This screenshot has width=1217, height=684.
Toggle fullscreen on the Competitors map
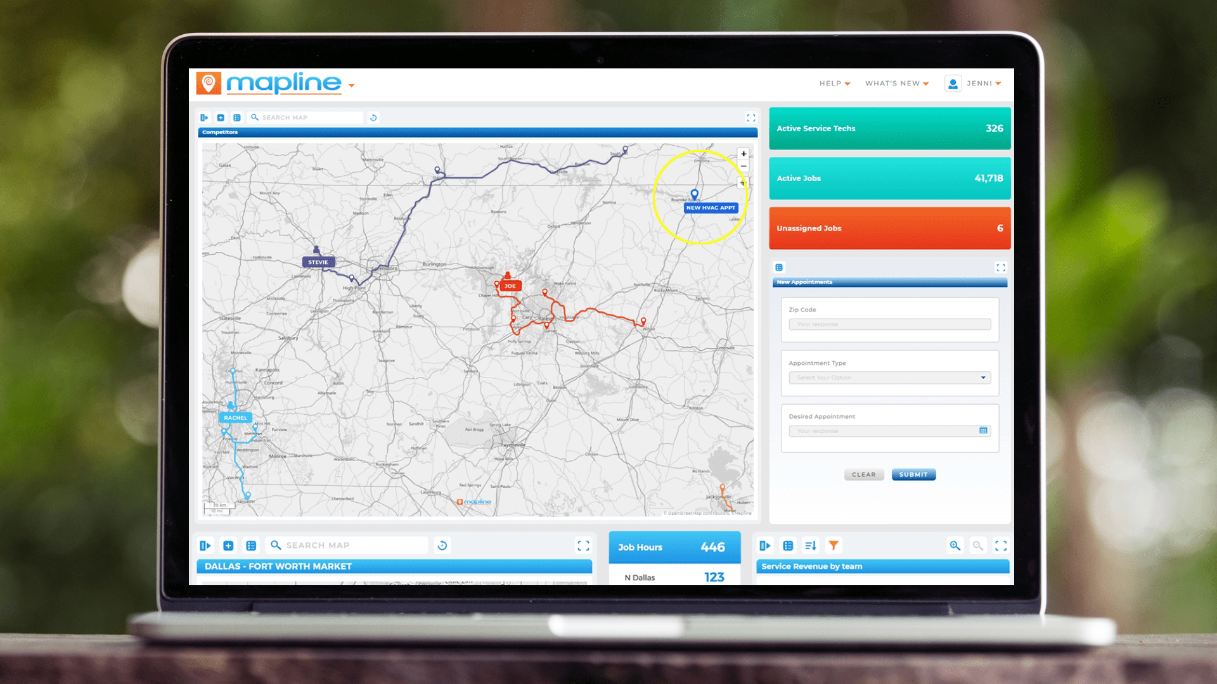751,117
